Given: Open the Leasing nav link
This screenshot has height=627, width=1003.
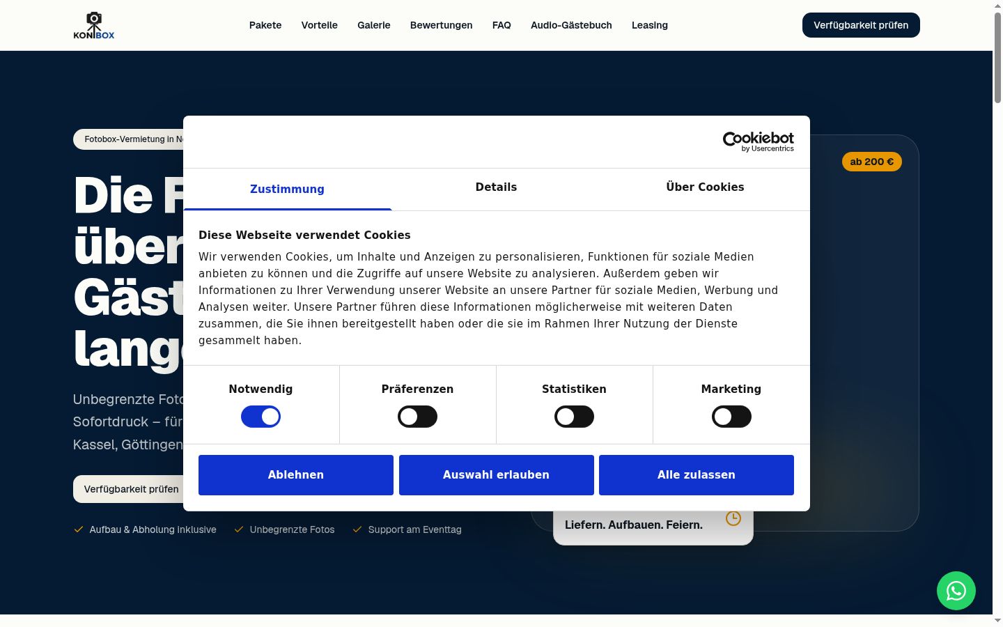Looking at the screenshot, I should pyautogui.click(x=650, y=25).
